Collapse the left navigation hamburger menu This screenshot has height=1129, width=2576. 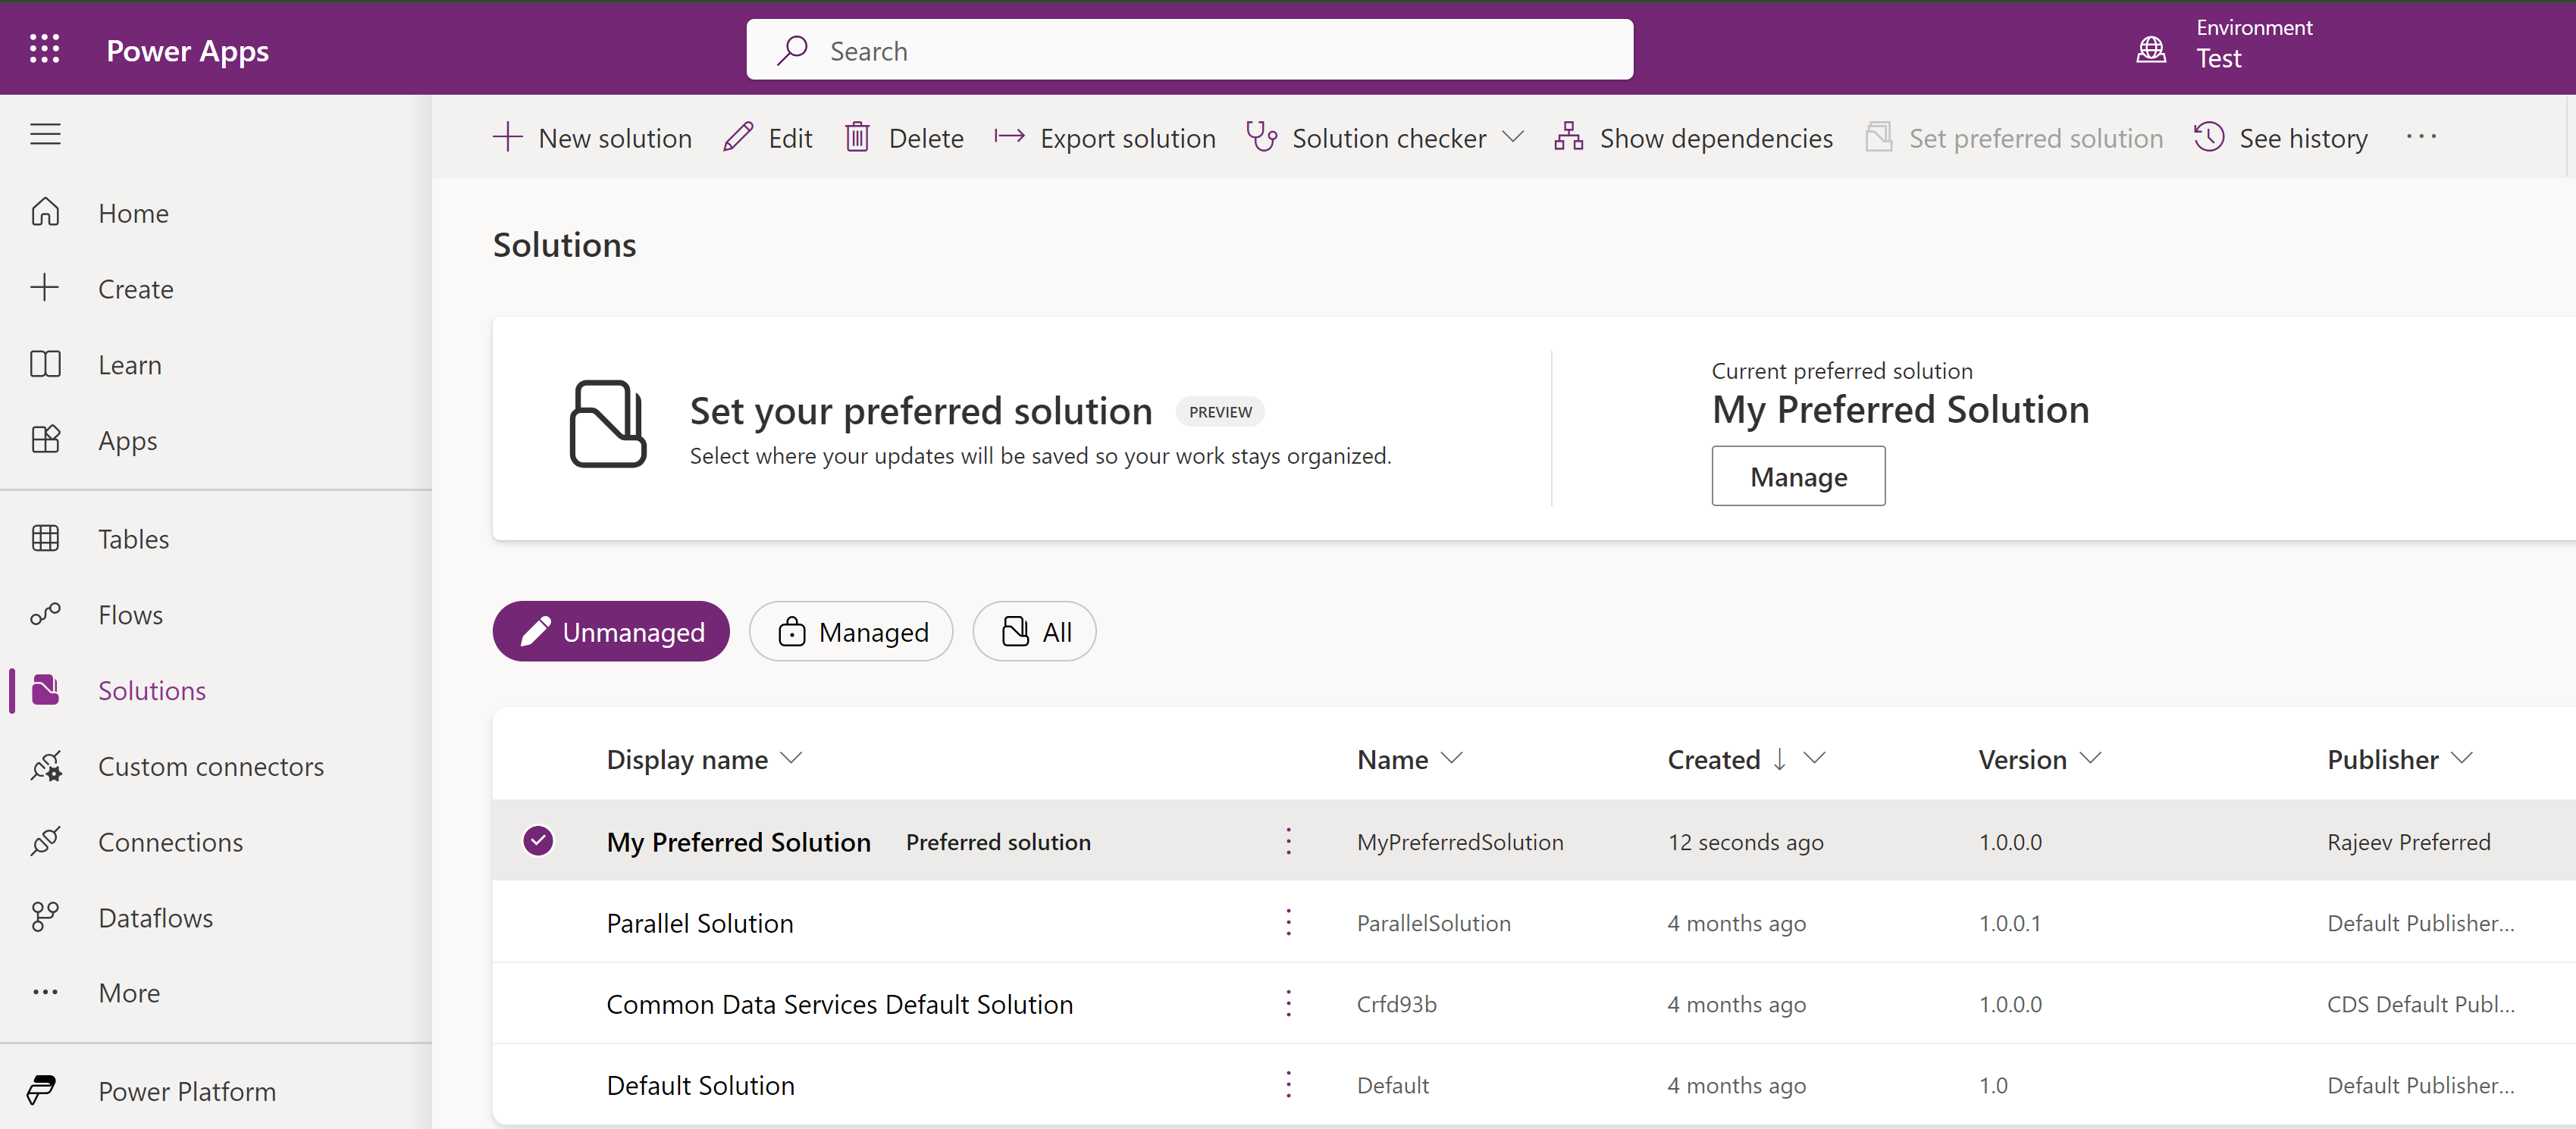pos(45,134)
